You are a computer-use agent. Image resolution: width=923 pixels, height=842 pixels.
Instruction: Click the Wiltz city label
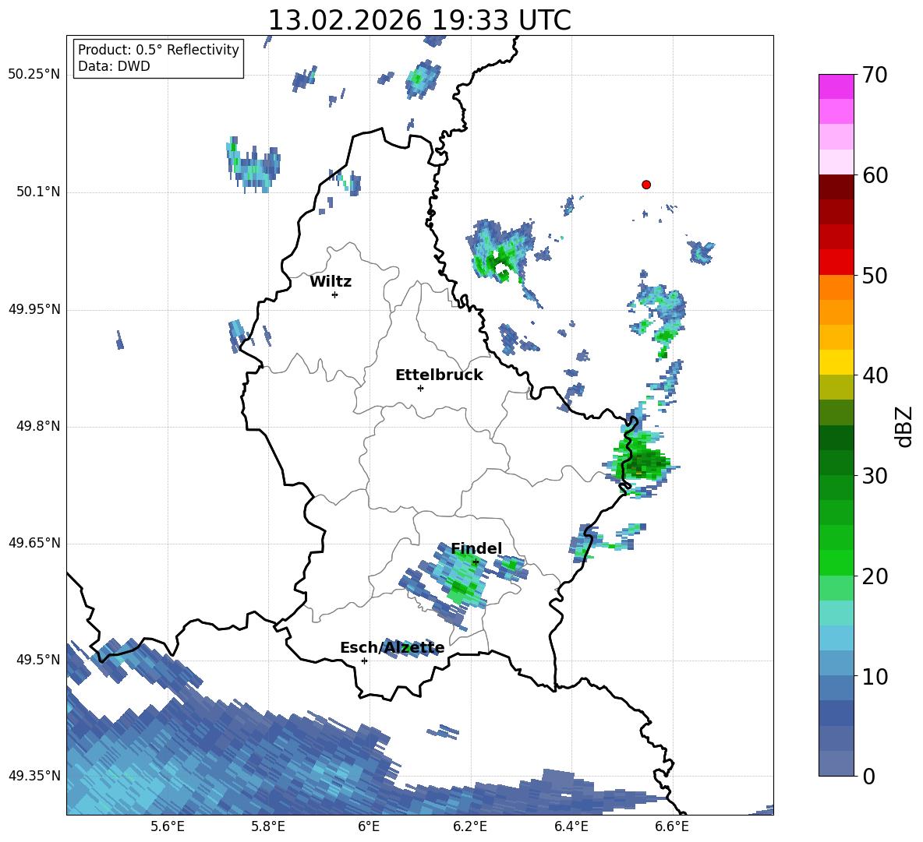coord(331,282)
